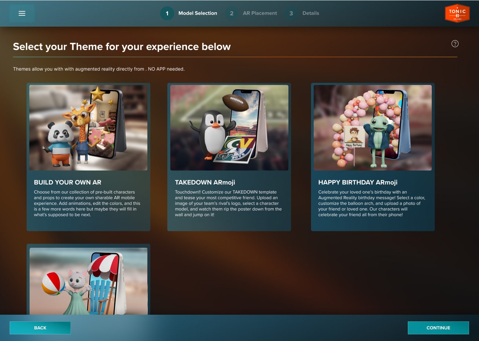Click the TAKEDOWN ARmoji title
Screen dimensions: 479x341
(205, 183)
